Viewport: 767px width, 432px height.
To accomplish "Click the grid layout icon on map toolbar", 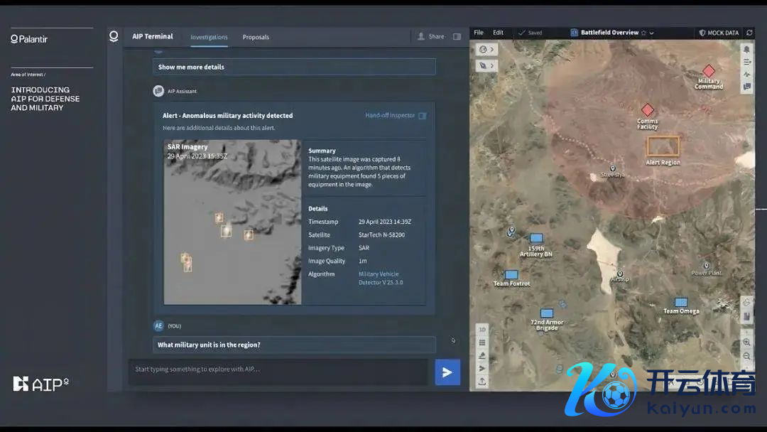I will click(x=483, y=342).
